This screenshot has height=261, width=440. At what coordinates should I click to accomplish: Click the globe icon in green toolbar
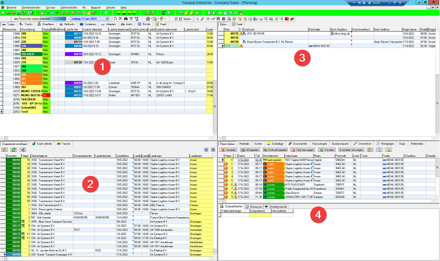pyautogui.click(x=230, y=13)
